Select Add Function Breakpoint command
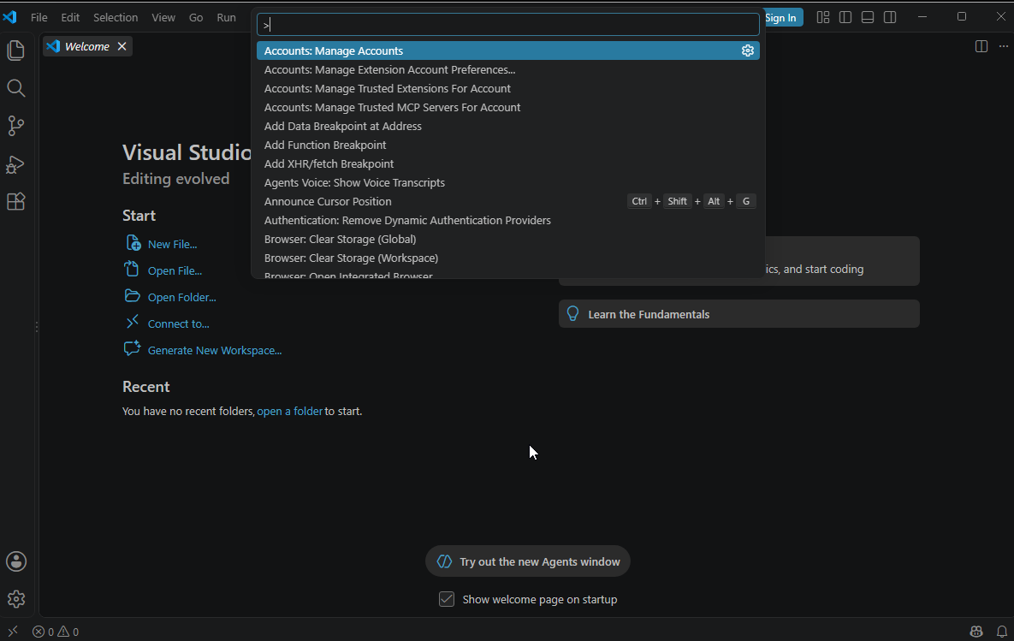This screenshot has height=641, width=1014. coord(508,145)
